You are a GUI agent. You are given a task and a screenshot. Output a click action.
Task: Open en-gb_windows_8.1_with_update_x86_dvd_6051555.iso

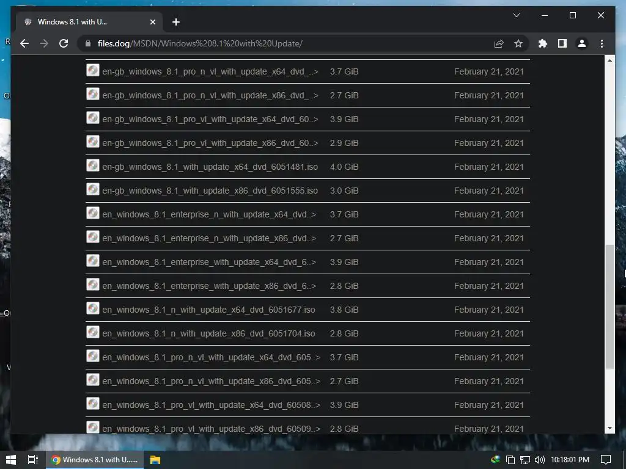210,191
